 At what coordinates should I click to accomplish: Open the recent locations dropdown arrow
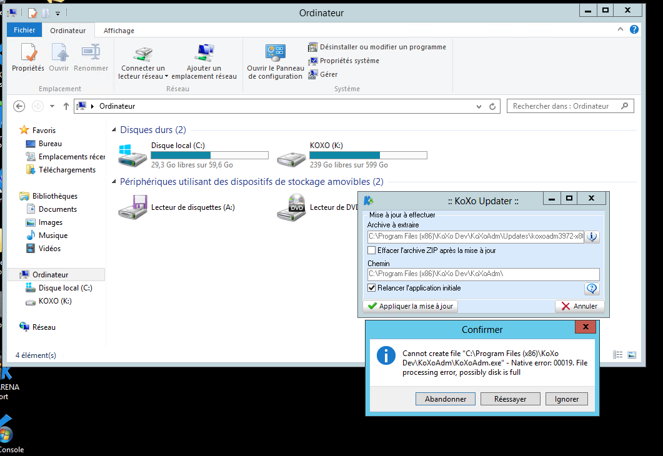tap(52, 106)
